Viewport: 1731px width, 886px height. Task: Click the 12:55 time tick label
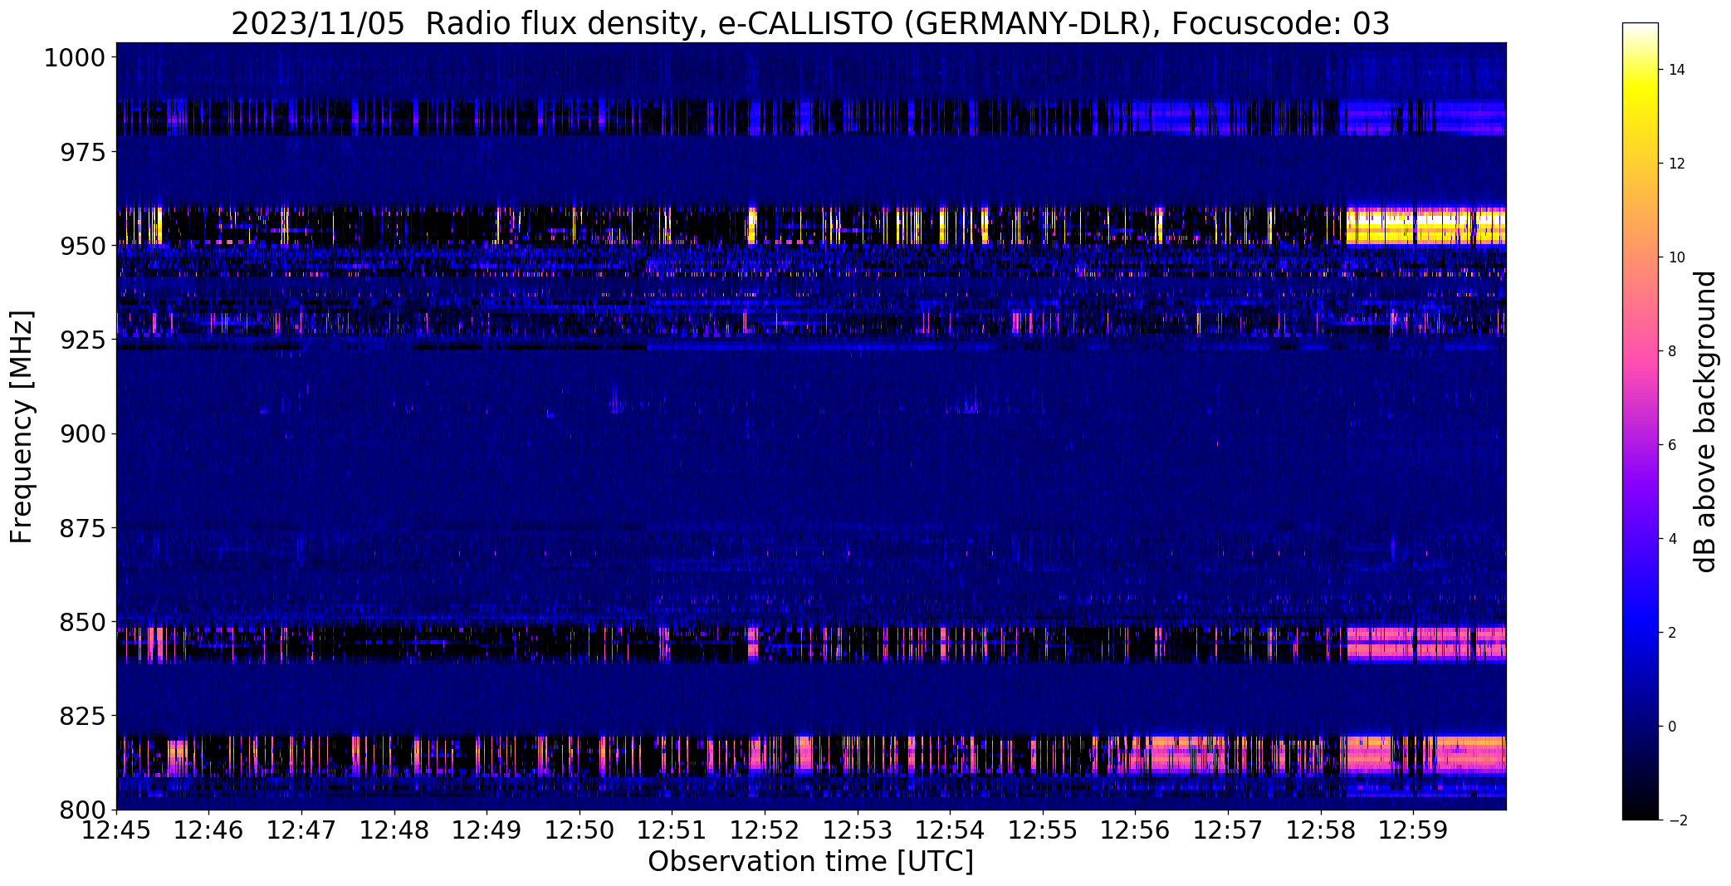tap(1043, 830)
